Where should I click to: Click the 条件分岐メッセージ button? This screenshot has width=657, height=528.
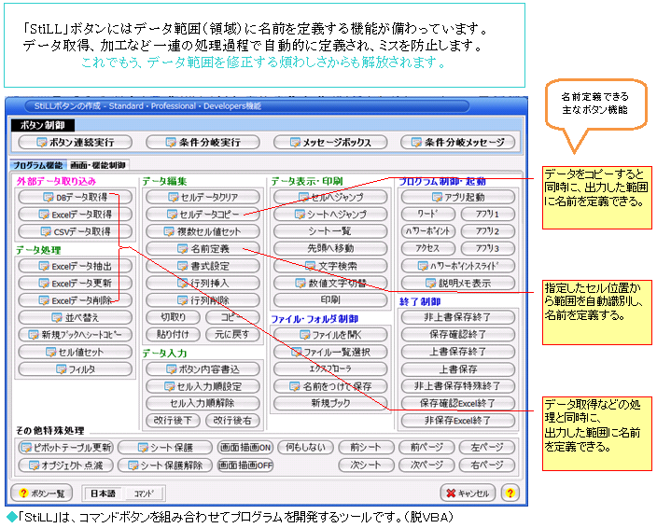[457, 143]
